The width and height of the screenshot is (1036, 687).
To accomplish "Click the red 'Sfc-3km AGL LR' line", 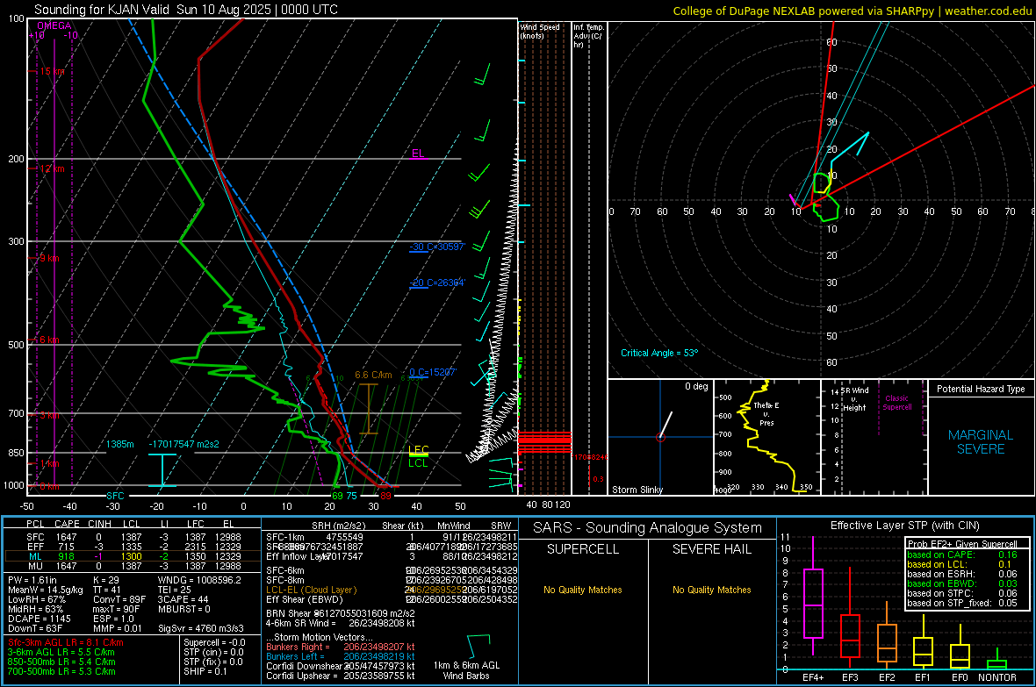I will point(66,642).
